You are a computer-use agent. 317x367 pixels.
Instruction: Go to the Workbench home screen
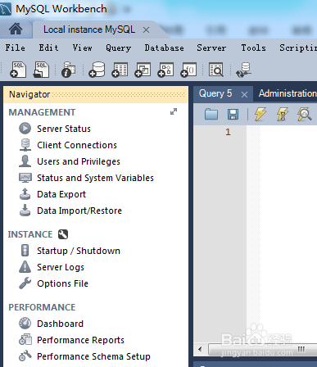[x=16, y=29]
